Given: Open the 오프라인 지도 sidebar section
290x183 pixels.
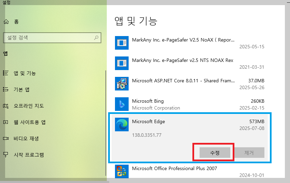Looking at the screenshot, I should (x=29, y=106).
